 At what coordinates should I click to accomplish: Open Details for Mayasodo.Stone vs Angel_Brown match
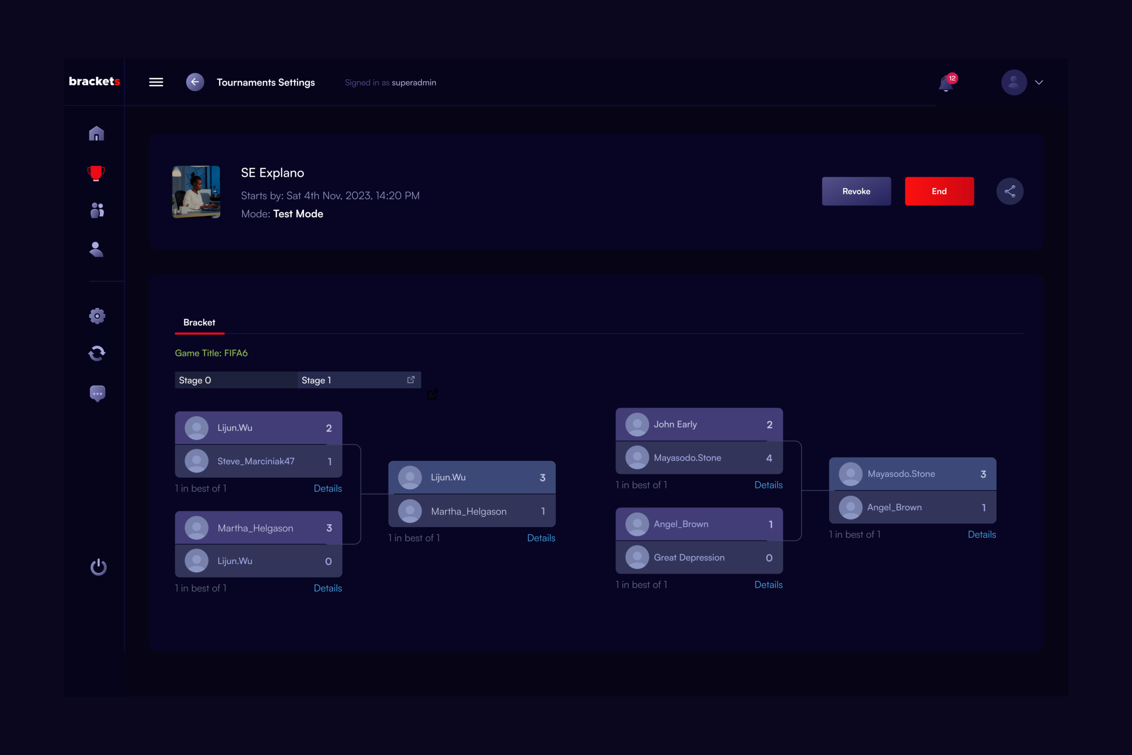point(981,534)
